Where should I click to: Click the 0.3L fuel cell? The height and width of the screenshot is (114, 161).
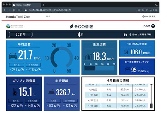click(109, 100)
